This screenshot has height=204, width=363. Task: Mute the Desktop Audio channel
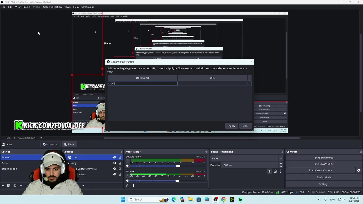point(128,166)
